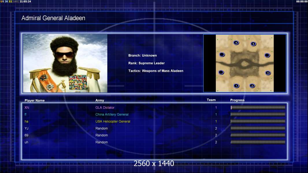The width and height of the screenshot is (308, 173).
Task: Click the 'Team' column header
Action: tap(211, 100)
